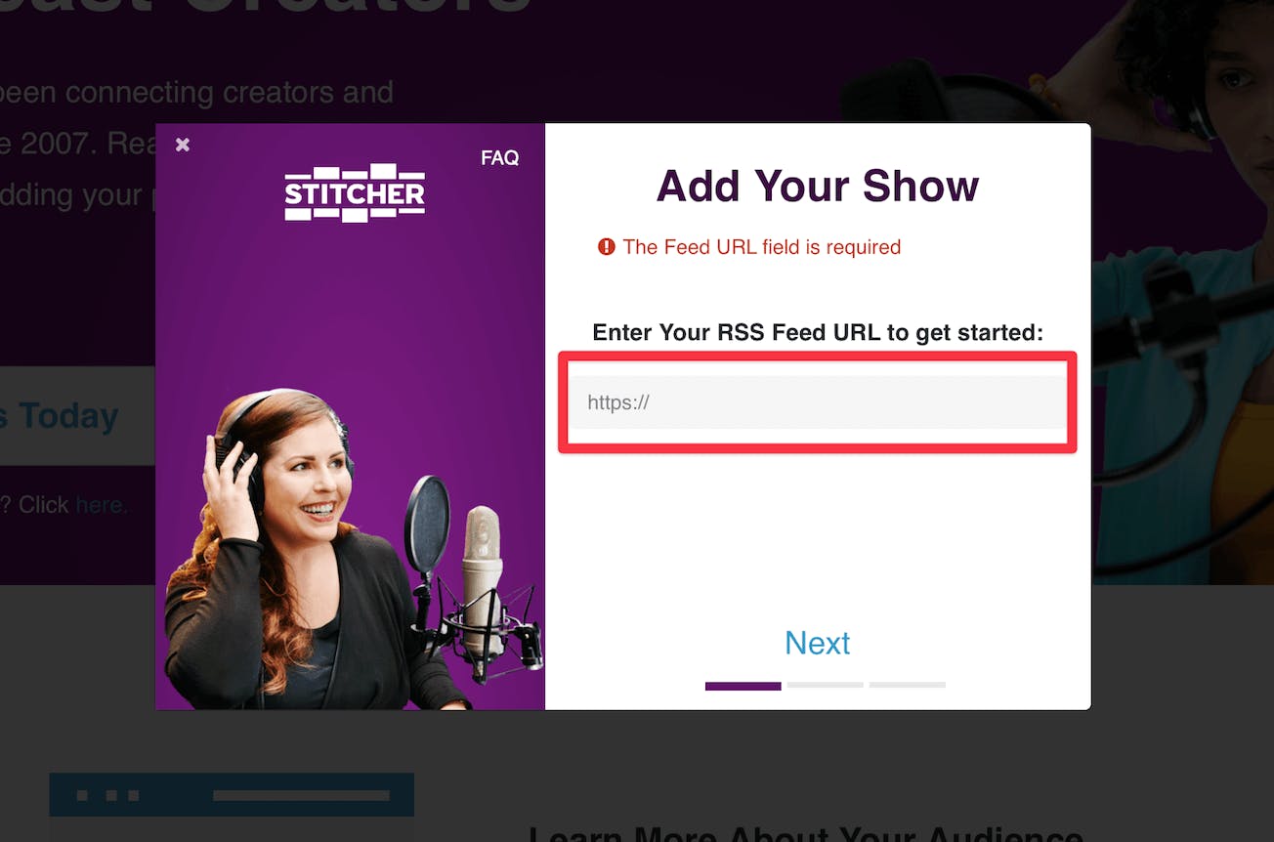Click inside the RSS Feed URL input field
This screenshot has width=1274, height=842.
pyautogui.click(x=817, y=401)
